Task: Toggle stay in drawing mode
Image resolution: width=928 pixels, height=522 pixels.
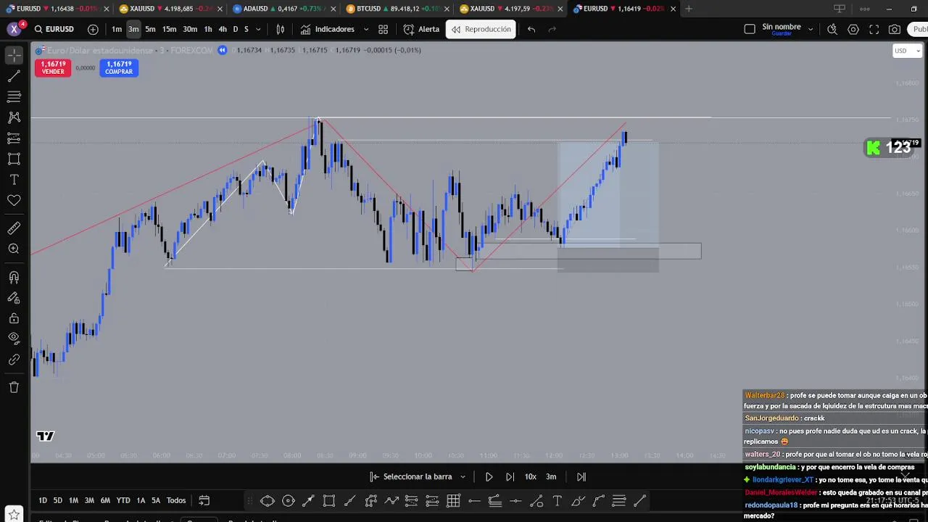Action: (14, 297)
